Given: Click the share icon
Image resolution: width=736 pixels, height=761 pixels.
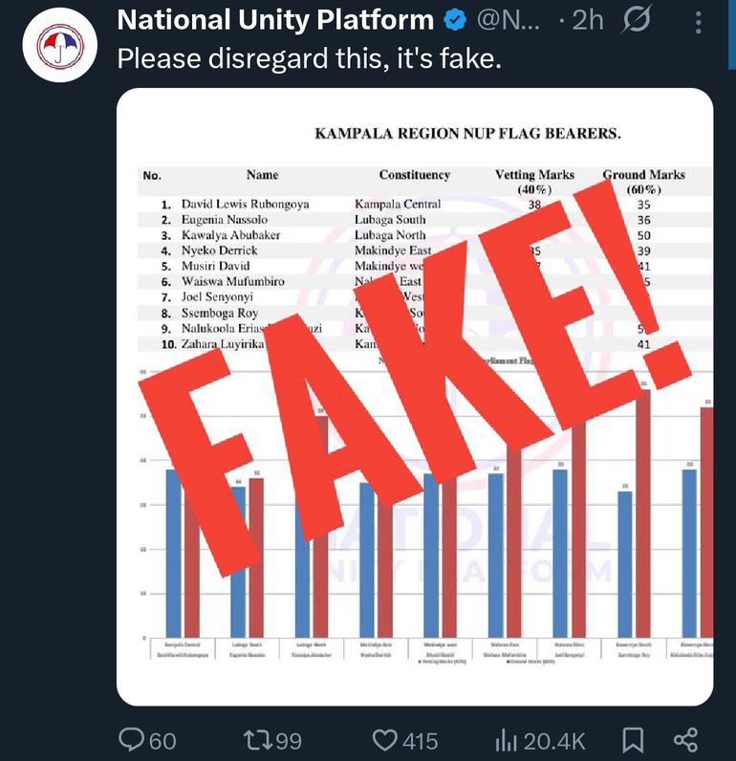Looking at the screenshot, I should pyautogui.click(x=685, y=739).
